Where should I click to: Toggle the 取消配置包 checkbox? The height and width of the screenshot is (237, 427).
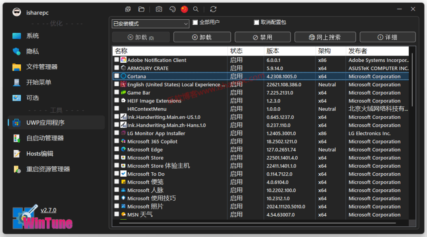click(256, 22)
